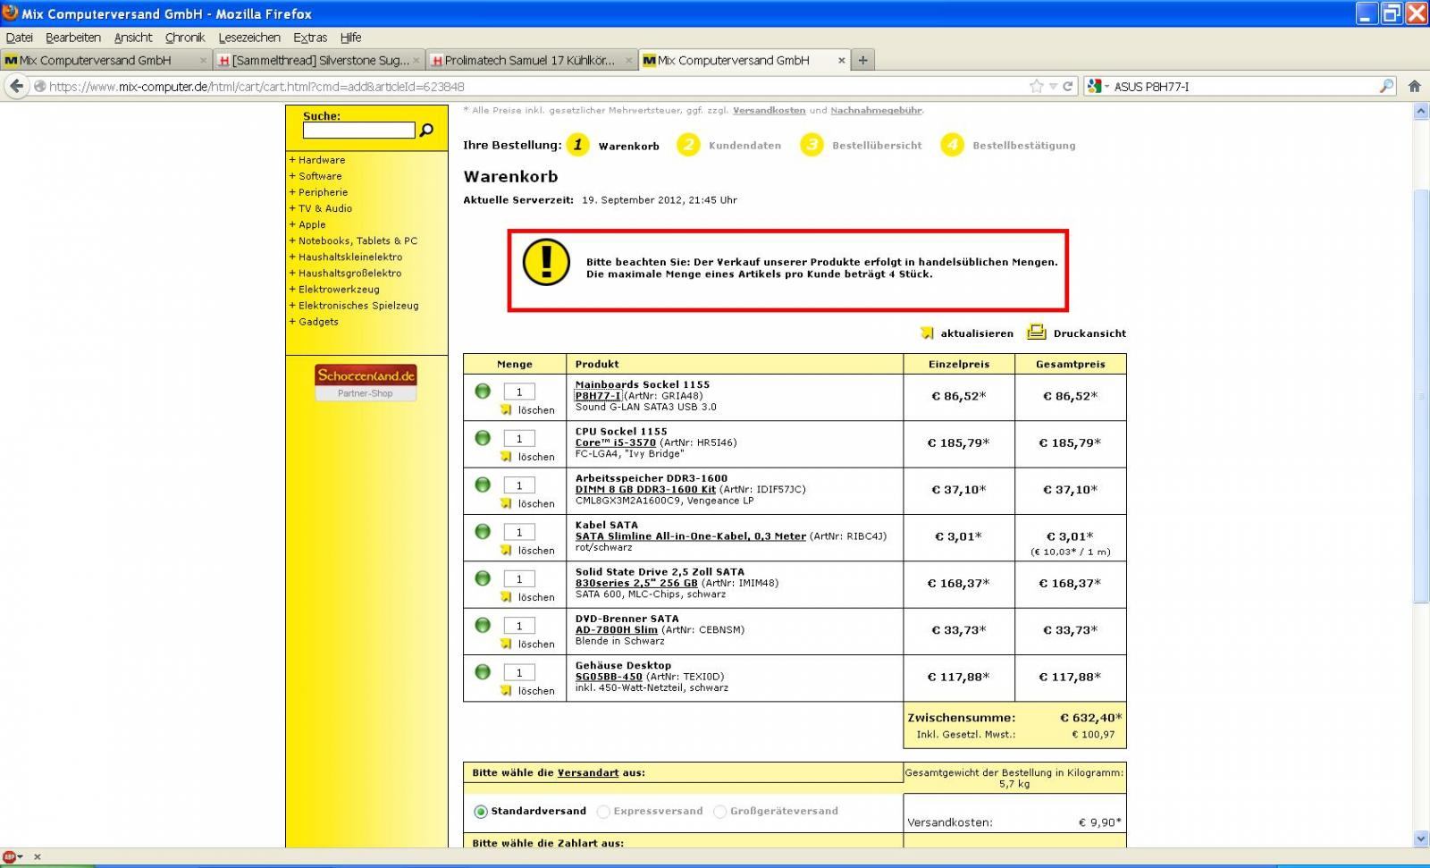Image resolution: width=1430 pixels, height=868 pixels.
Task: Open the Versandart link
Action: (x=588, y=772)
